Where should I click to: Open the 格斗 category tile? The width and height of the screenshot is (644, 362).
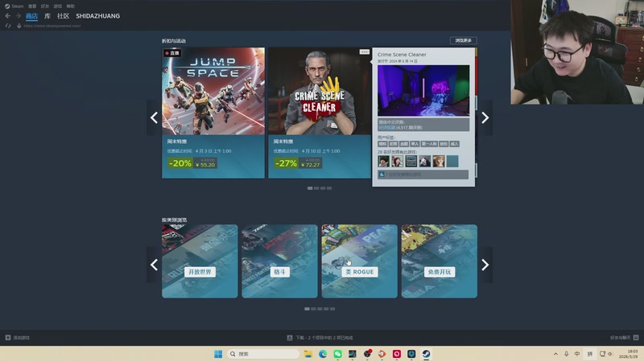[279, 261]
